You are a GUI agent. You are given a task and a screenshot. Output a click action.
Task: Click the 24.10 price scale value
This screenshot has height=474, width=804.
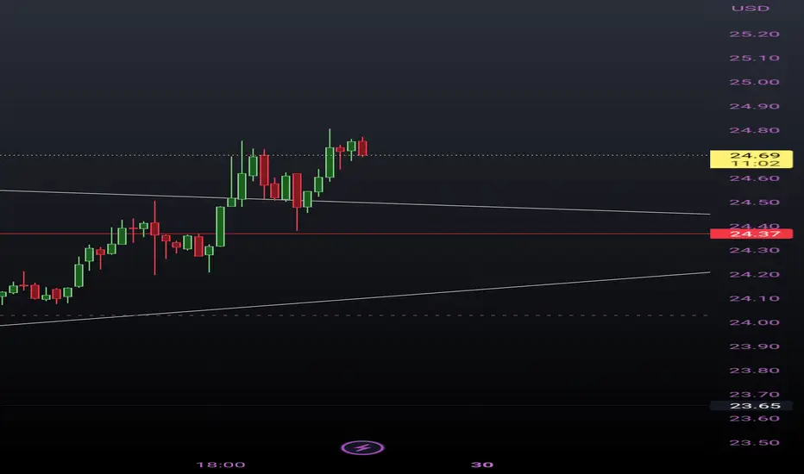tap(754, 298)
